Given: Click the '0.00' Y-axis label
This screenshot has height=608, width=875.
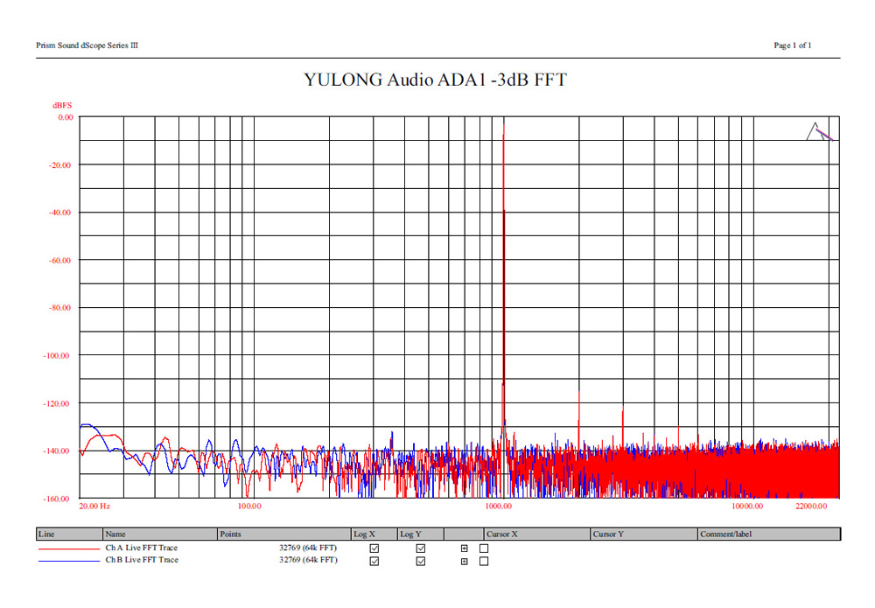Looking at the screenshot, I should [66, 118].
